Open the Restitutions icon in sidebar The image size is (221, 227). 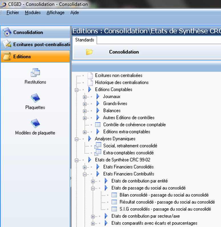pyautogui.click(x=35, y=73)
